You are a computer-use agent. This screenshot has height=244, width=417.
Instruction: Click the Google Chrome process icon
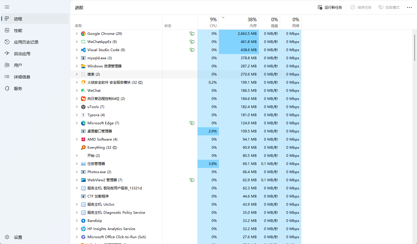[83, 34]
